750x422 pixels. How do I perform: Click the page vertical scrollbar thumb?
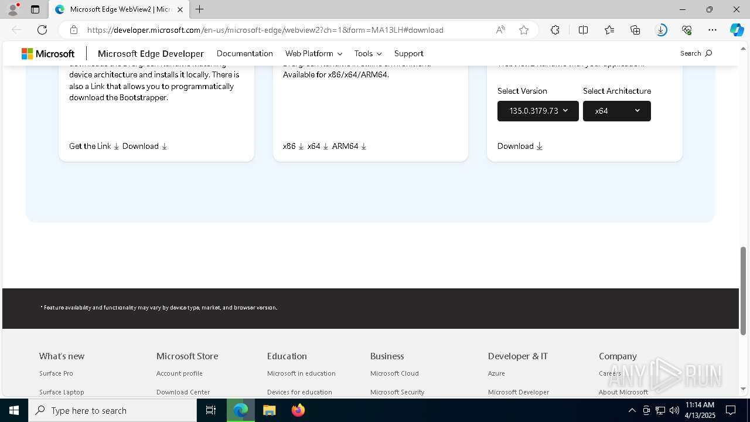pos(744,291)
